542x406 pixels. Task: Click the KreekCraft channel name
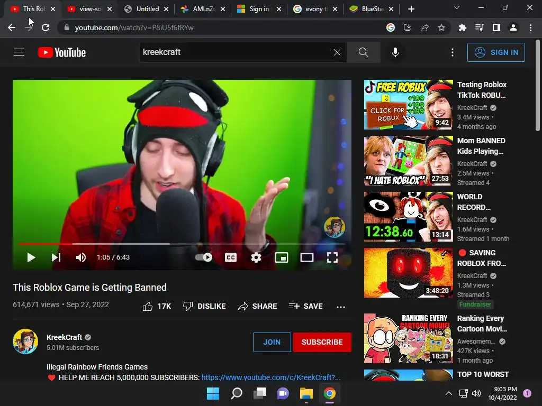click(x=64, y=337)
